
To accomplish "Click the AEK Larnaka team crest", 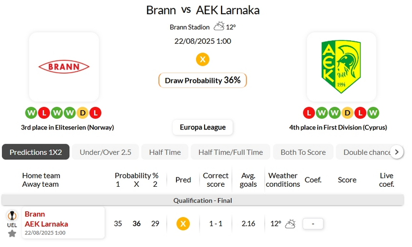I will click(341, 67).
